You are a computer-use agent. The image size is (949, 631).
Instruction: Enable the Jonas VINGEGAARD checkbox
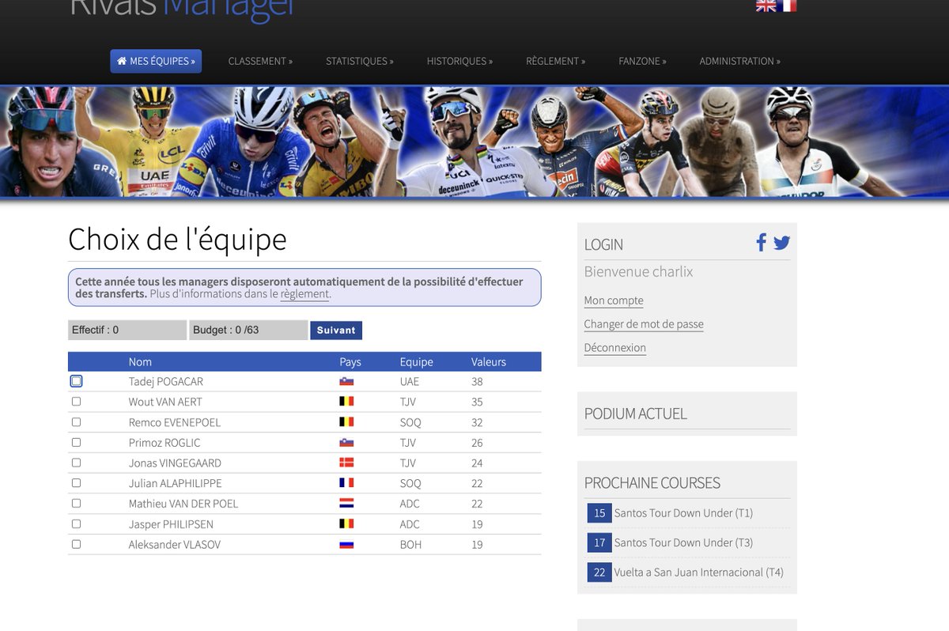coord(76,463)
